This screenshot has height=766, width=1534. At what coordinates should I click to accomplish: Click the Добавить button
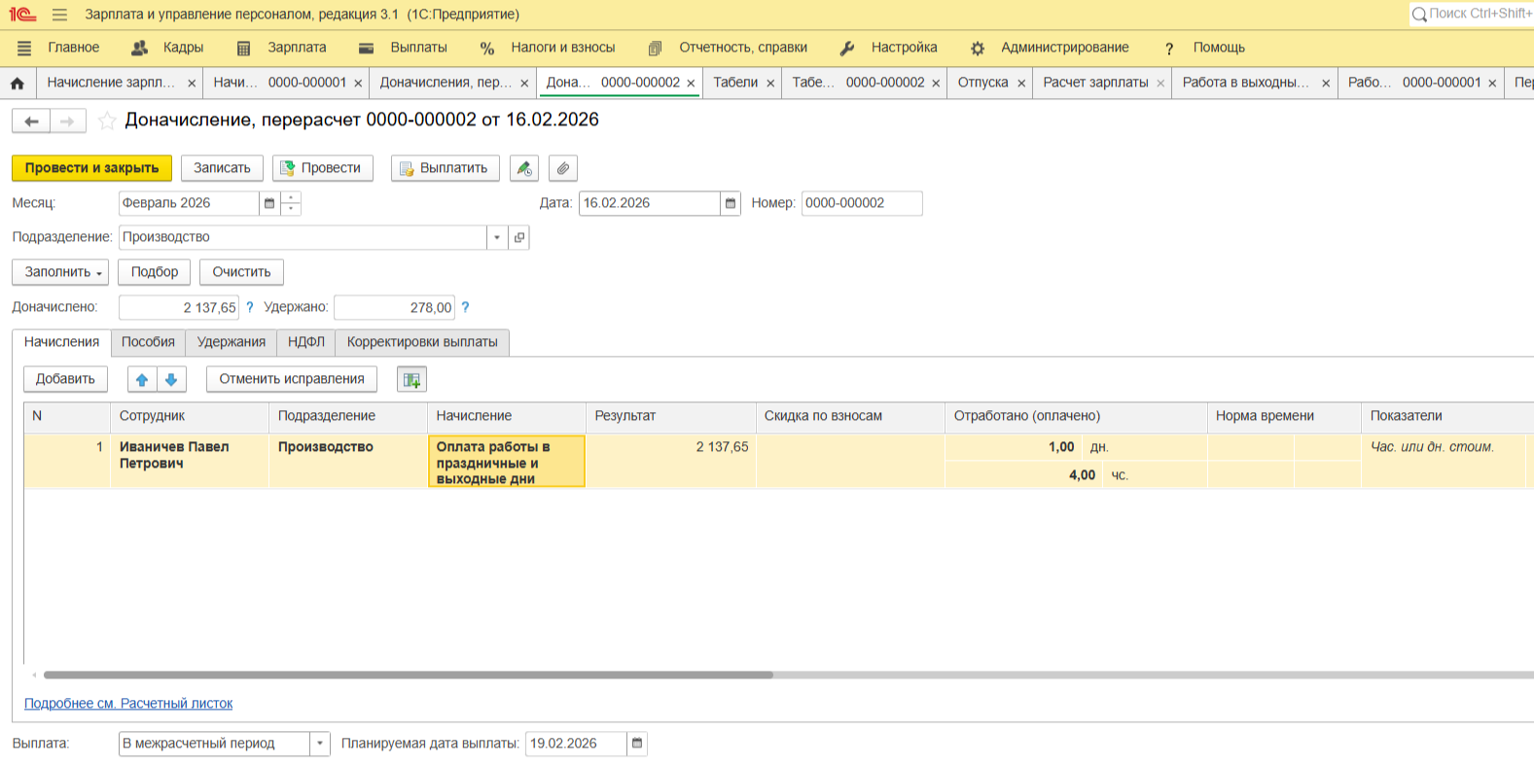65,379
